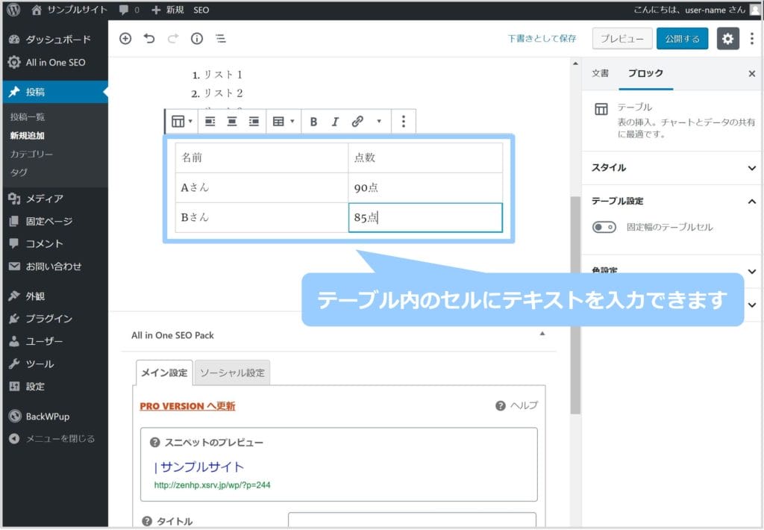Click 新規 plus in admin bar
Screen dimensions: 764x530
click(167, 10)
